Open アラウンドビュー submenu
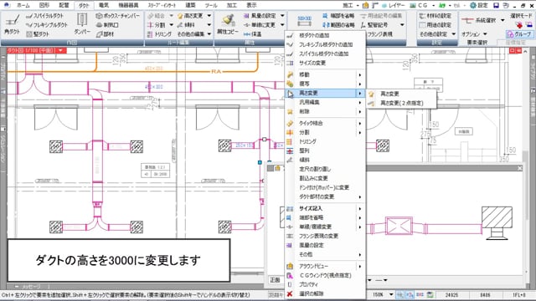This screenshot has width=536, height=301. pyautogui.click(x=325, y=266)
